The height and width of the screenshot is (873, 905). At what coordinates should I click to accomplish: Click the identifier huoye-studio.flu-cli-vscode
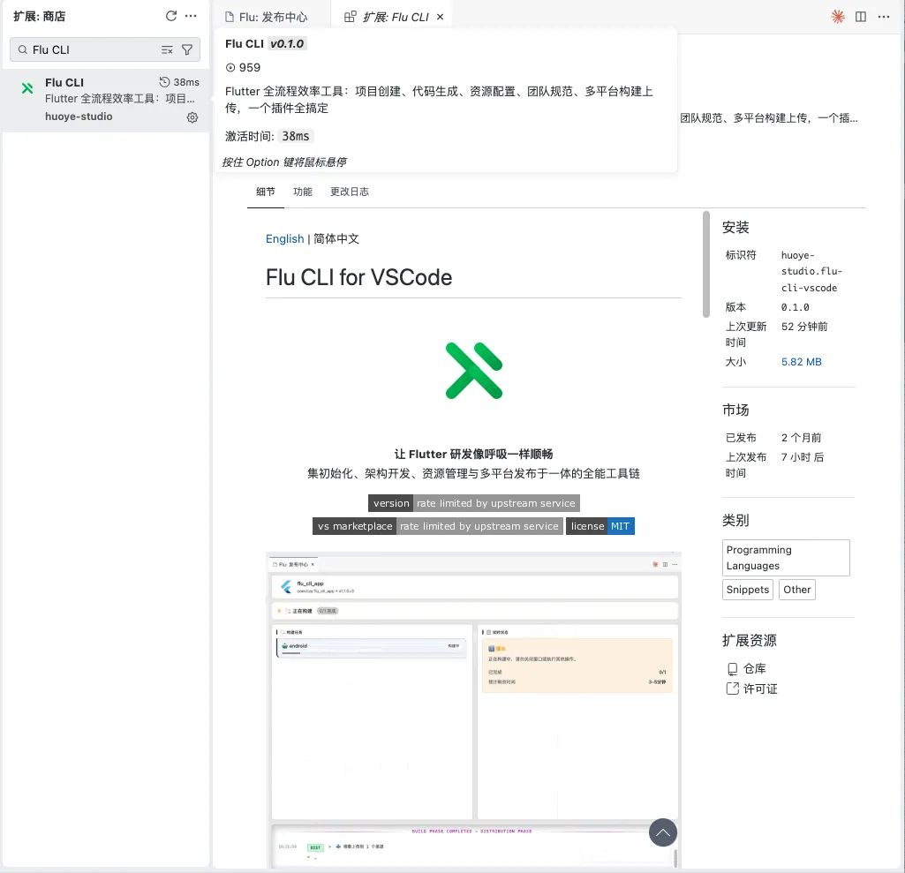tap(811, 271)
